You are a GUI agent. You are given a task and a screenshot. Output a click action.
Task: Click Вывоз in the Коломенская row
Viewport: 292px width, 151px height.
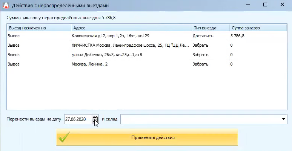14,36
